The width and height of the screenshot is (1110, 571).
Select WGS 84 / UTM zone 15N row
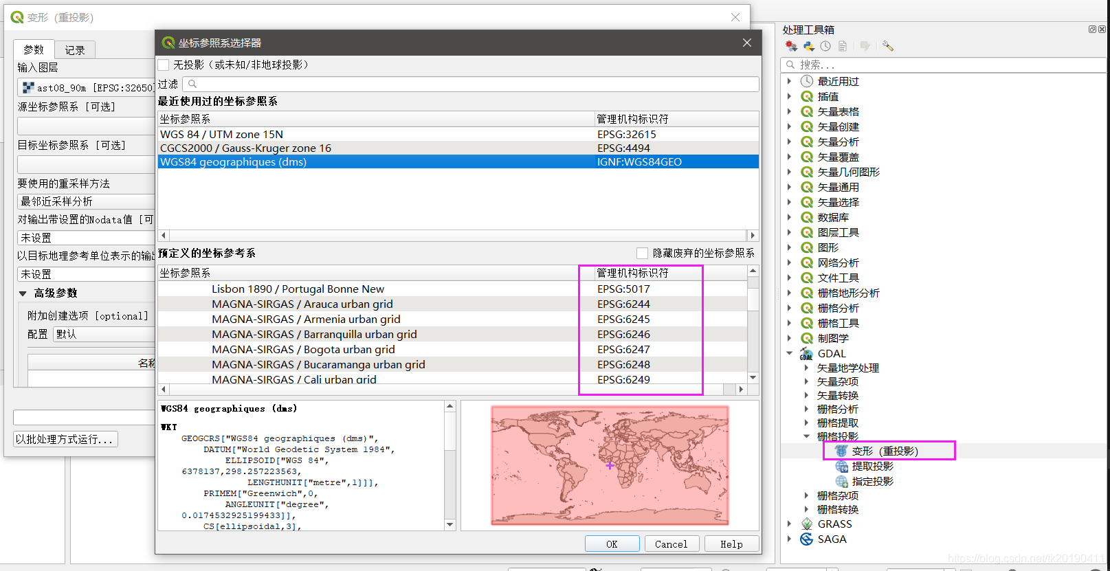(458, 134)
